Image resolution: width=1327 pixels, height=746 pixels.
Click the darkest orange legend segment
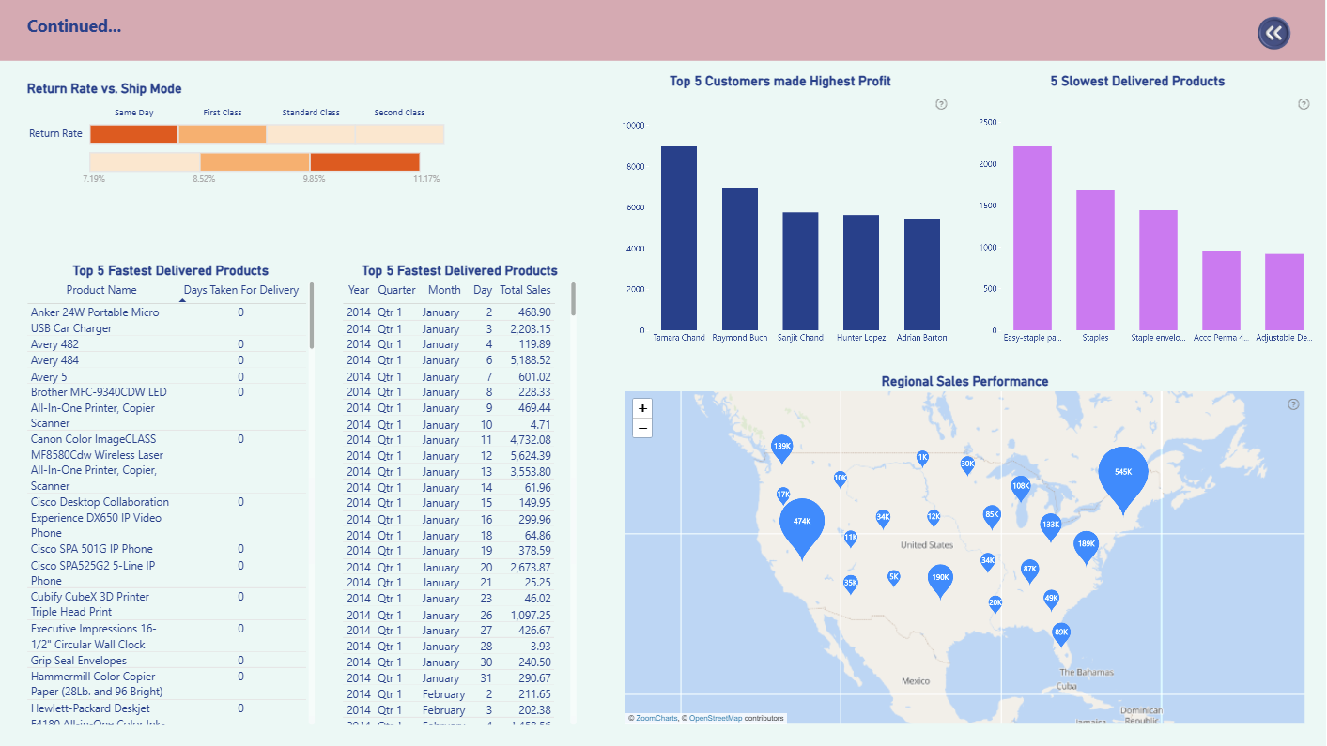pyautogui.click(x=365, y=162)
